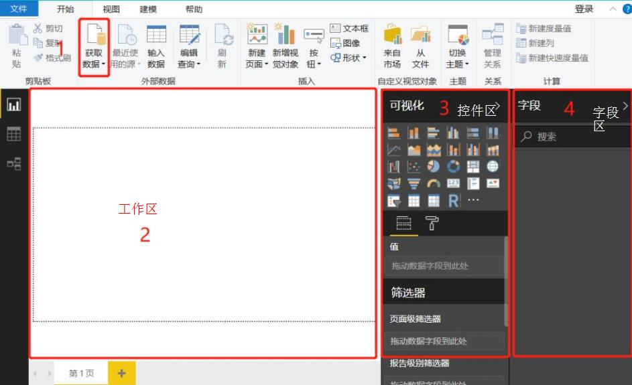Switch to the 开始 ribbon tab

coord(65,9)
